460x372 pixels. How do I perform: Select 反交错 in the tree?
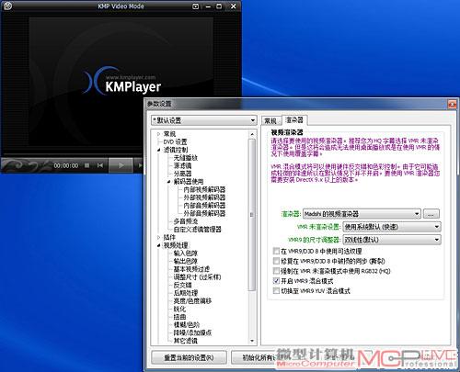pos(182,285)
